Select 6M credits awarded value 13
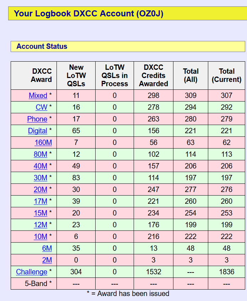The width and height of the screenshot is (247, 301). coord(154,248)
